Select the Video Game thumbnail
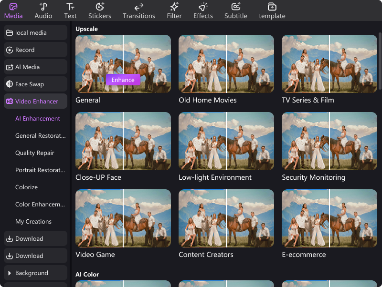The width and height of the screenshot is (382, 287). coord(123,218)
